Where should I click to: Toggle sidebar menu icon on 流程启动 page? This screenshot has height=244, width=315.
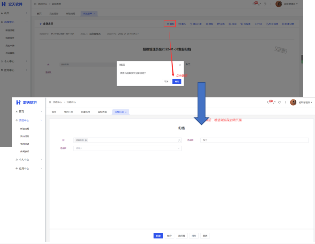50,102
